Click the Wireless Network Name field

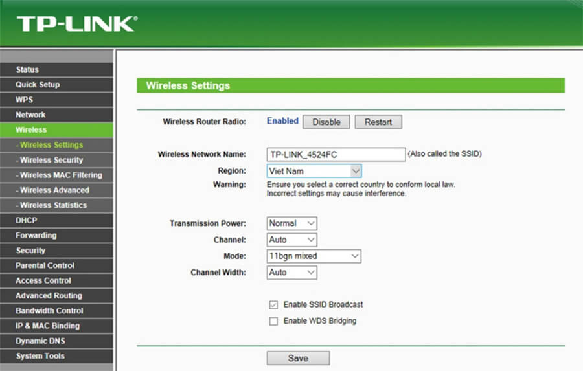click(x=336, y=154)
